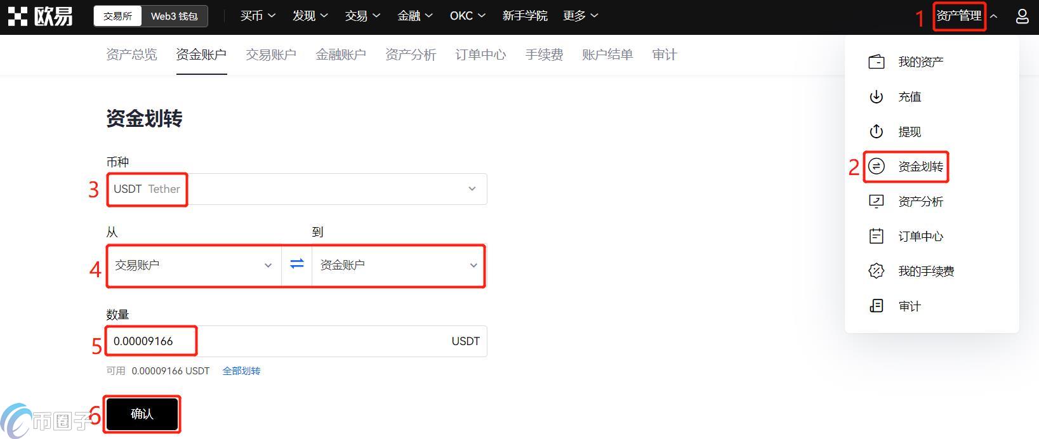1039x439 pixels.
Task: Open the 买币 menu in the navbar
Action: 258,16
